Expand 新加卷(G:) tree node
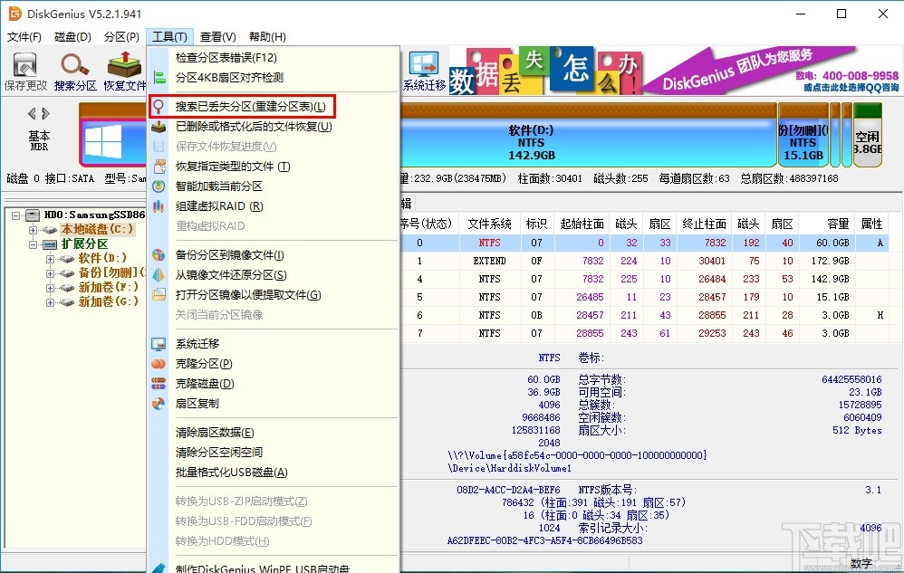The width and height of the screenshot is (904, 573). 51,301
